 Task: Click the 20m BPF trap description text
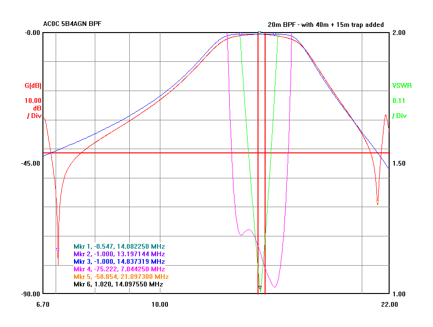pyautogui.click(x=325, y=25)
